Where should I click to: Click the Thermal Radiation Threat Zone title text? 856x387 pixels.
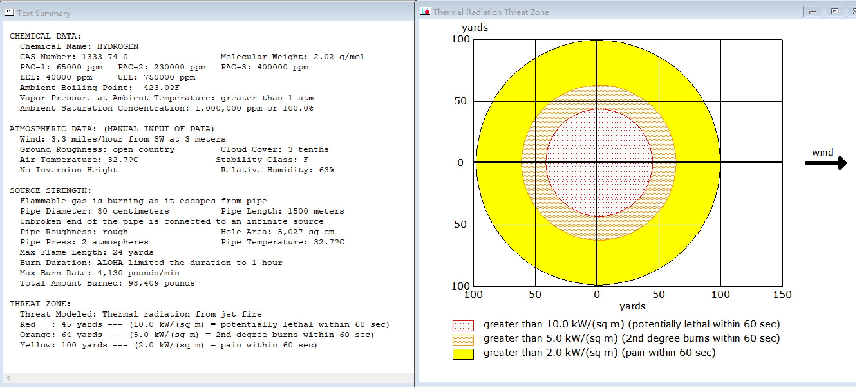click(x=491, y=12)
